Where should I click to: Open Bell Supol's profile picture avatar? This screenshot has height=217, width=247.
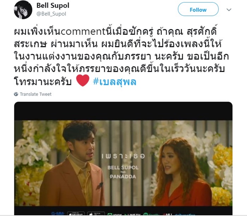[x=23, y=10]
